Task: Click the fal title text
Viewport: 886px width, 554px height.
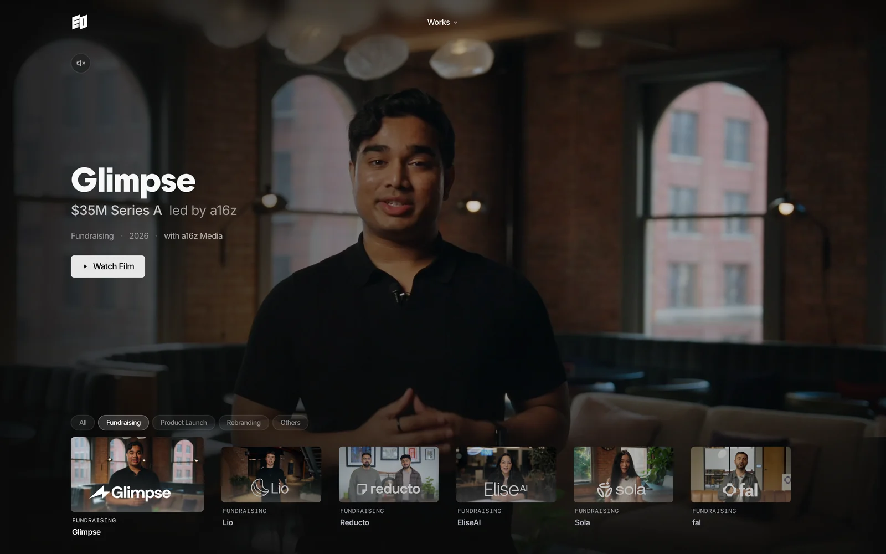Action: pos(697,522)
